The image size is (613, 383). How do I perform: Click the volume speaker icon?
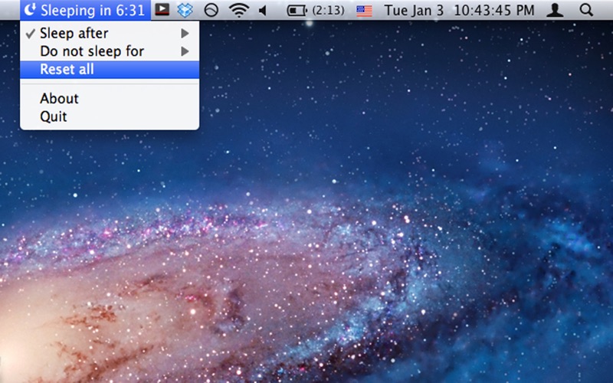point(264,11)
